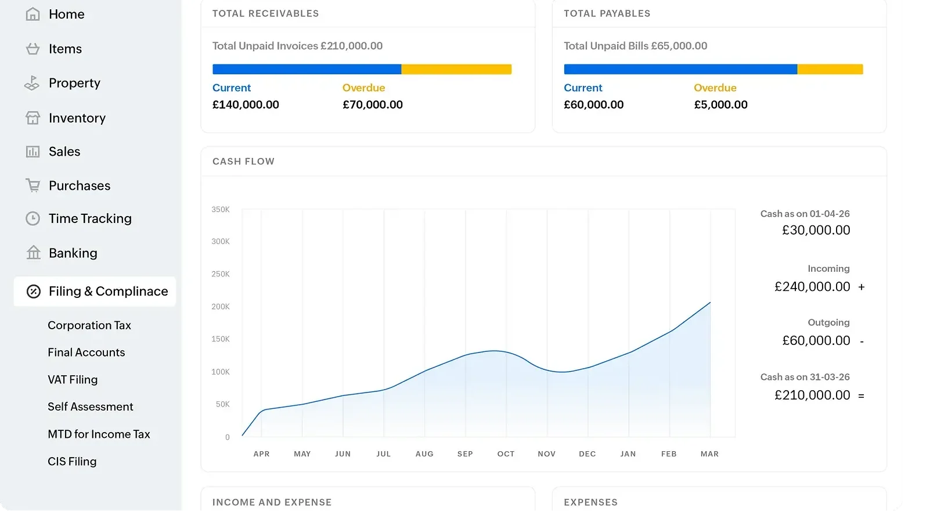This screenshot has width=937, height=511.
Task: Click the Total Unpaid Invoices £210,000.00 text
Action: 297,46
